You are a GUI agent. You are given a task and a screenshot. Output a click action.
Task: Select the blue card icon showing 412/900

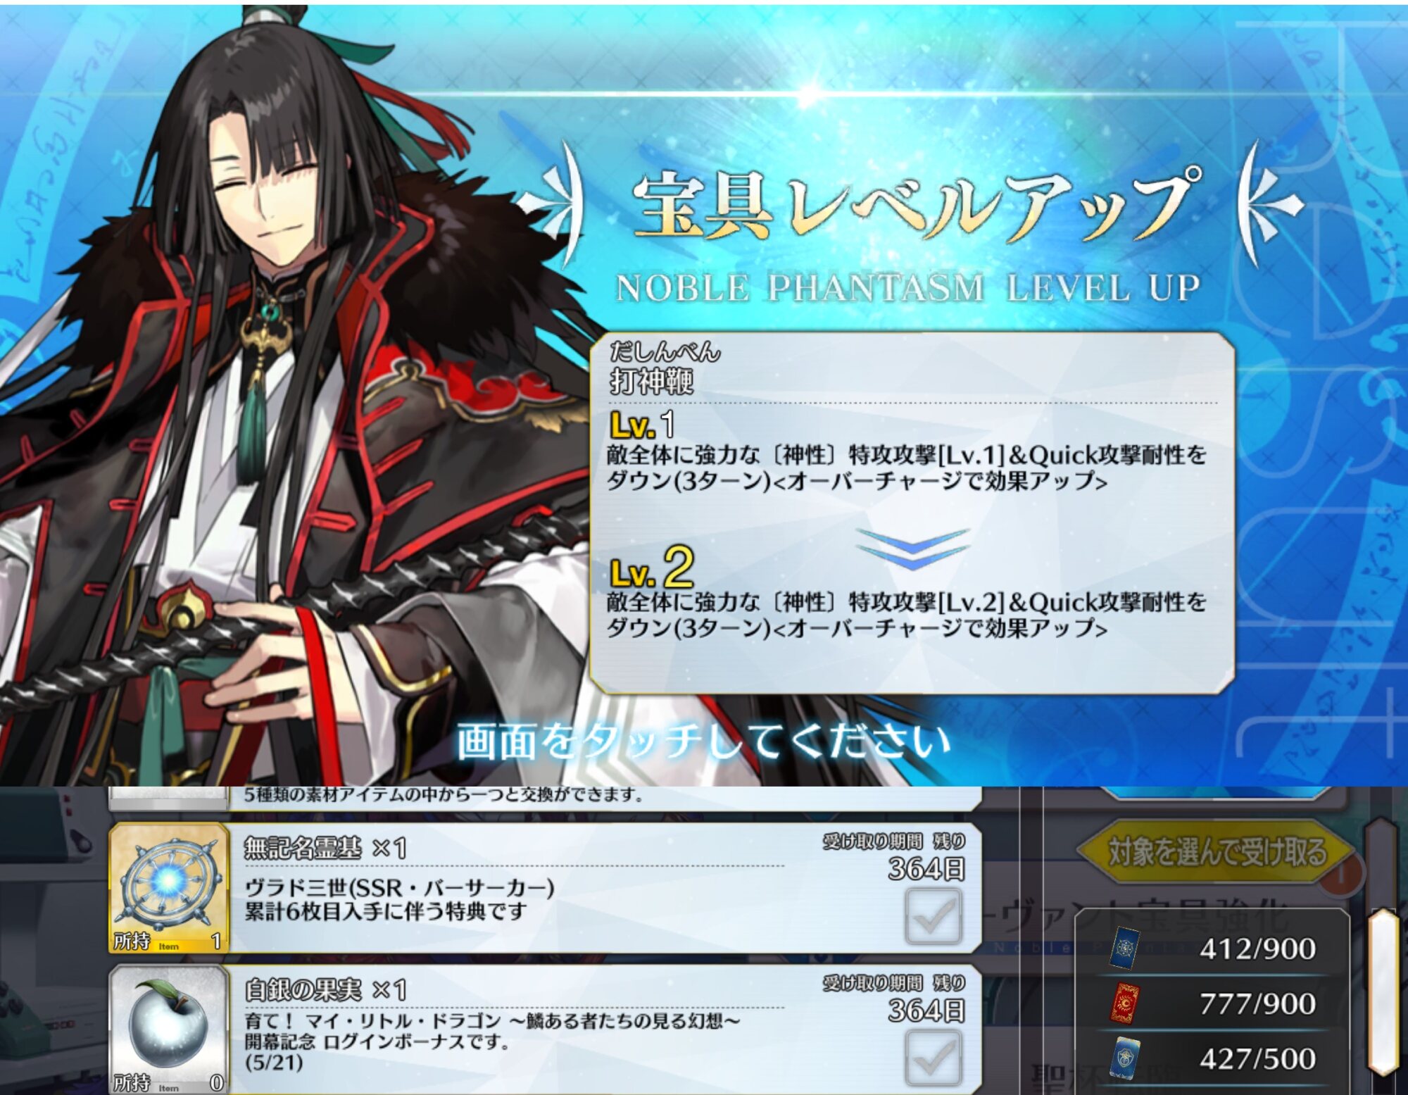1124,948
